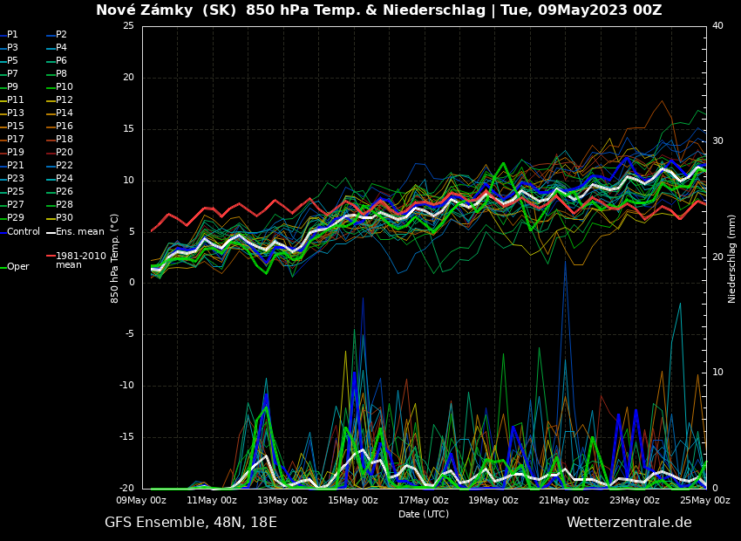The image size is (741, 541).
Task: Click the P1 legend entry
Action: 12,35
